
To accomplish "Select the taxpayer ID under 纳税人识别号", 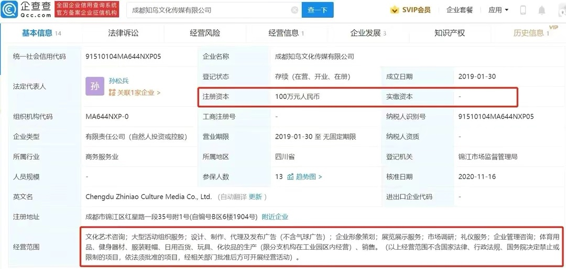I will pyautogui.click(x=496, y=117).
